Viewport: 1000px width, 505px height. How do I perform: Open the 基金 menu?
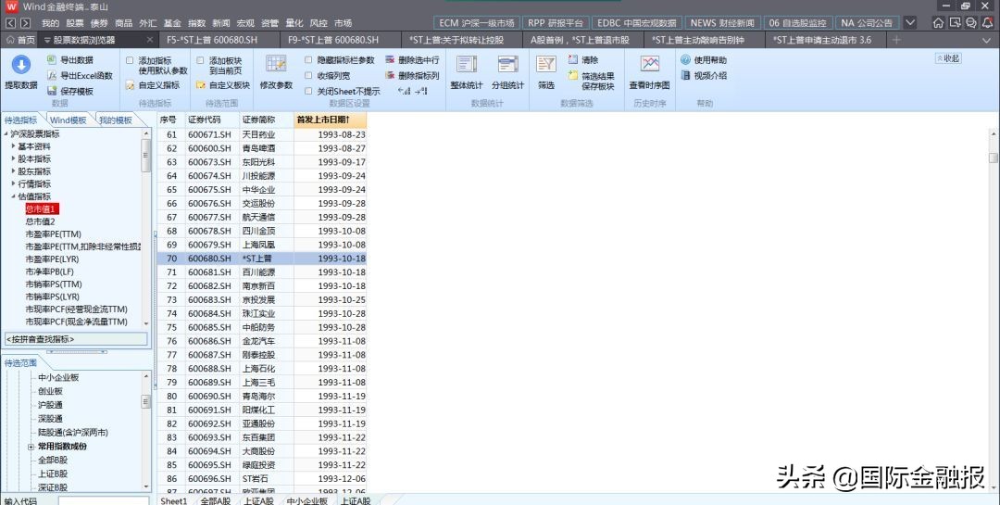(172, 23)
